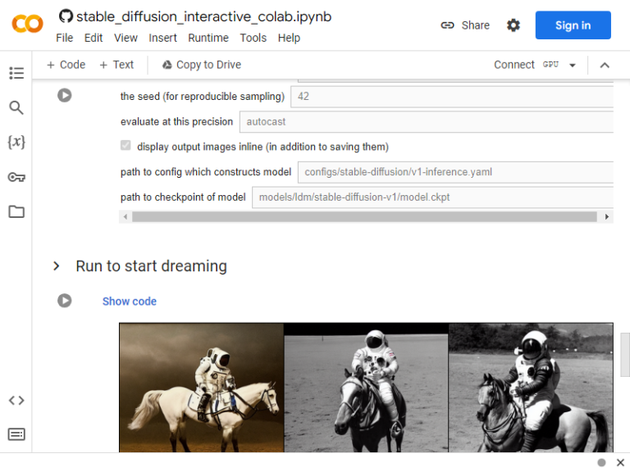Screen dimensions: 630x472
Task: Click the GitHub icon beside notebook title
Action: pos(66,16)
